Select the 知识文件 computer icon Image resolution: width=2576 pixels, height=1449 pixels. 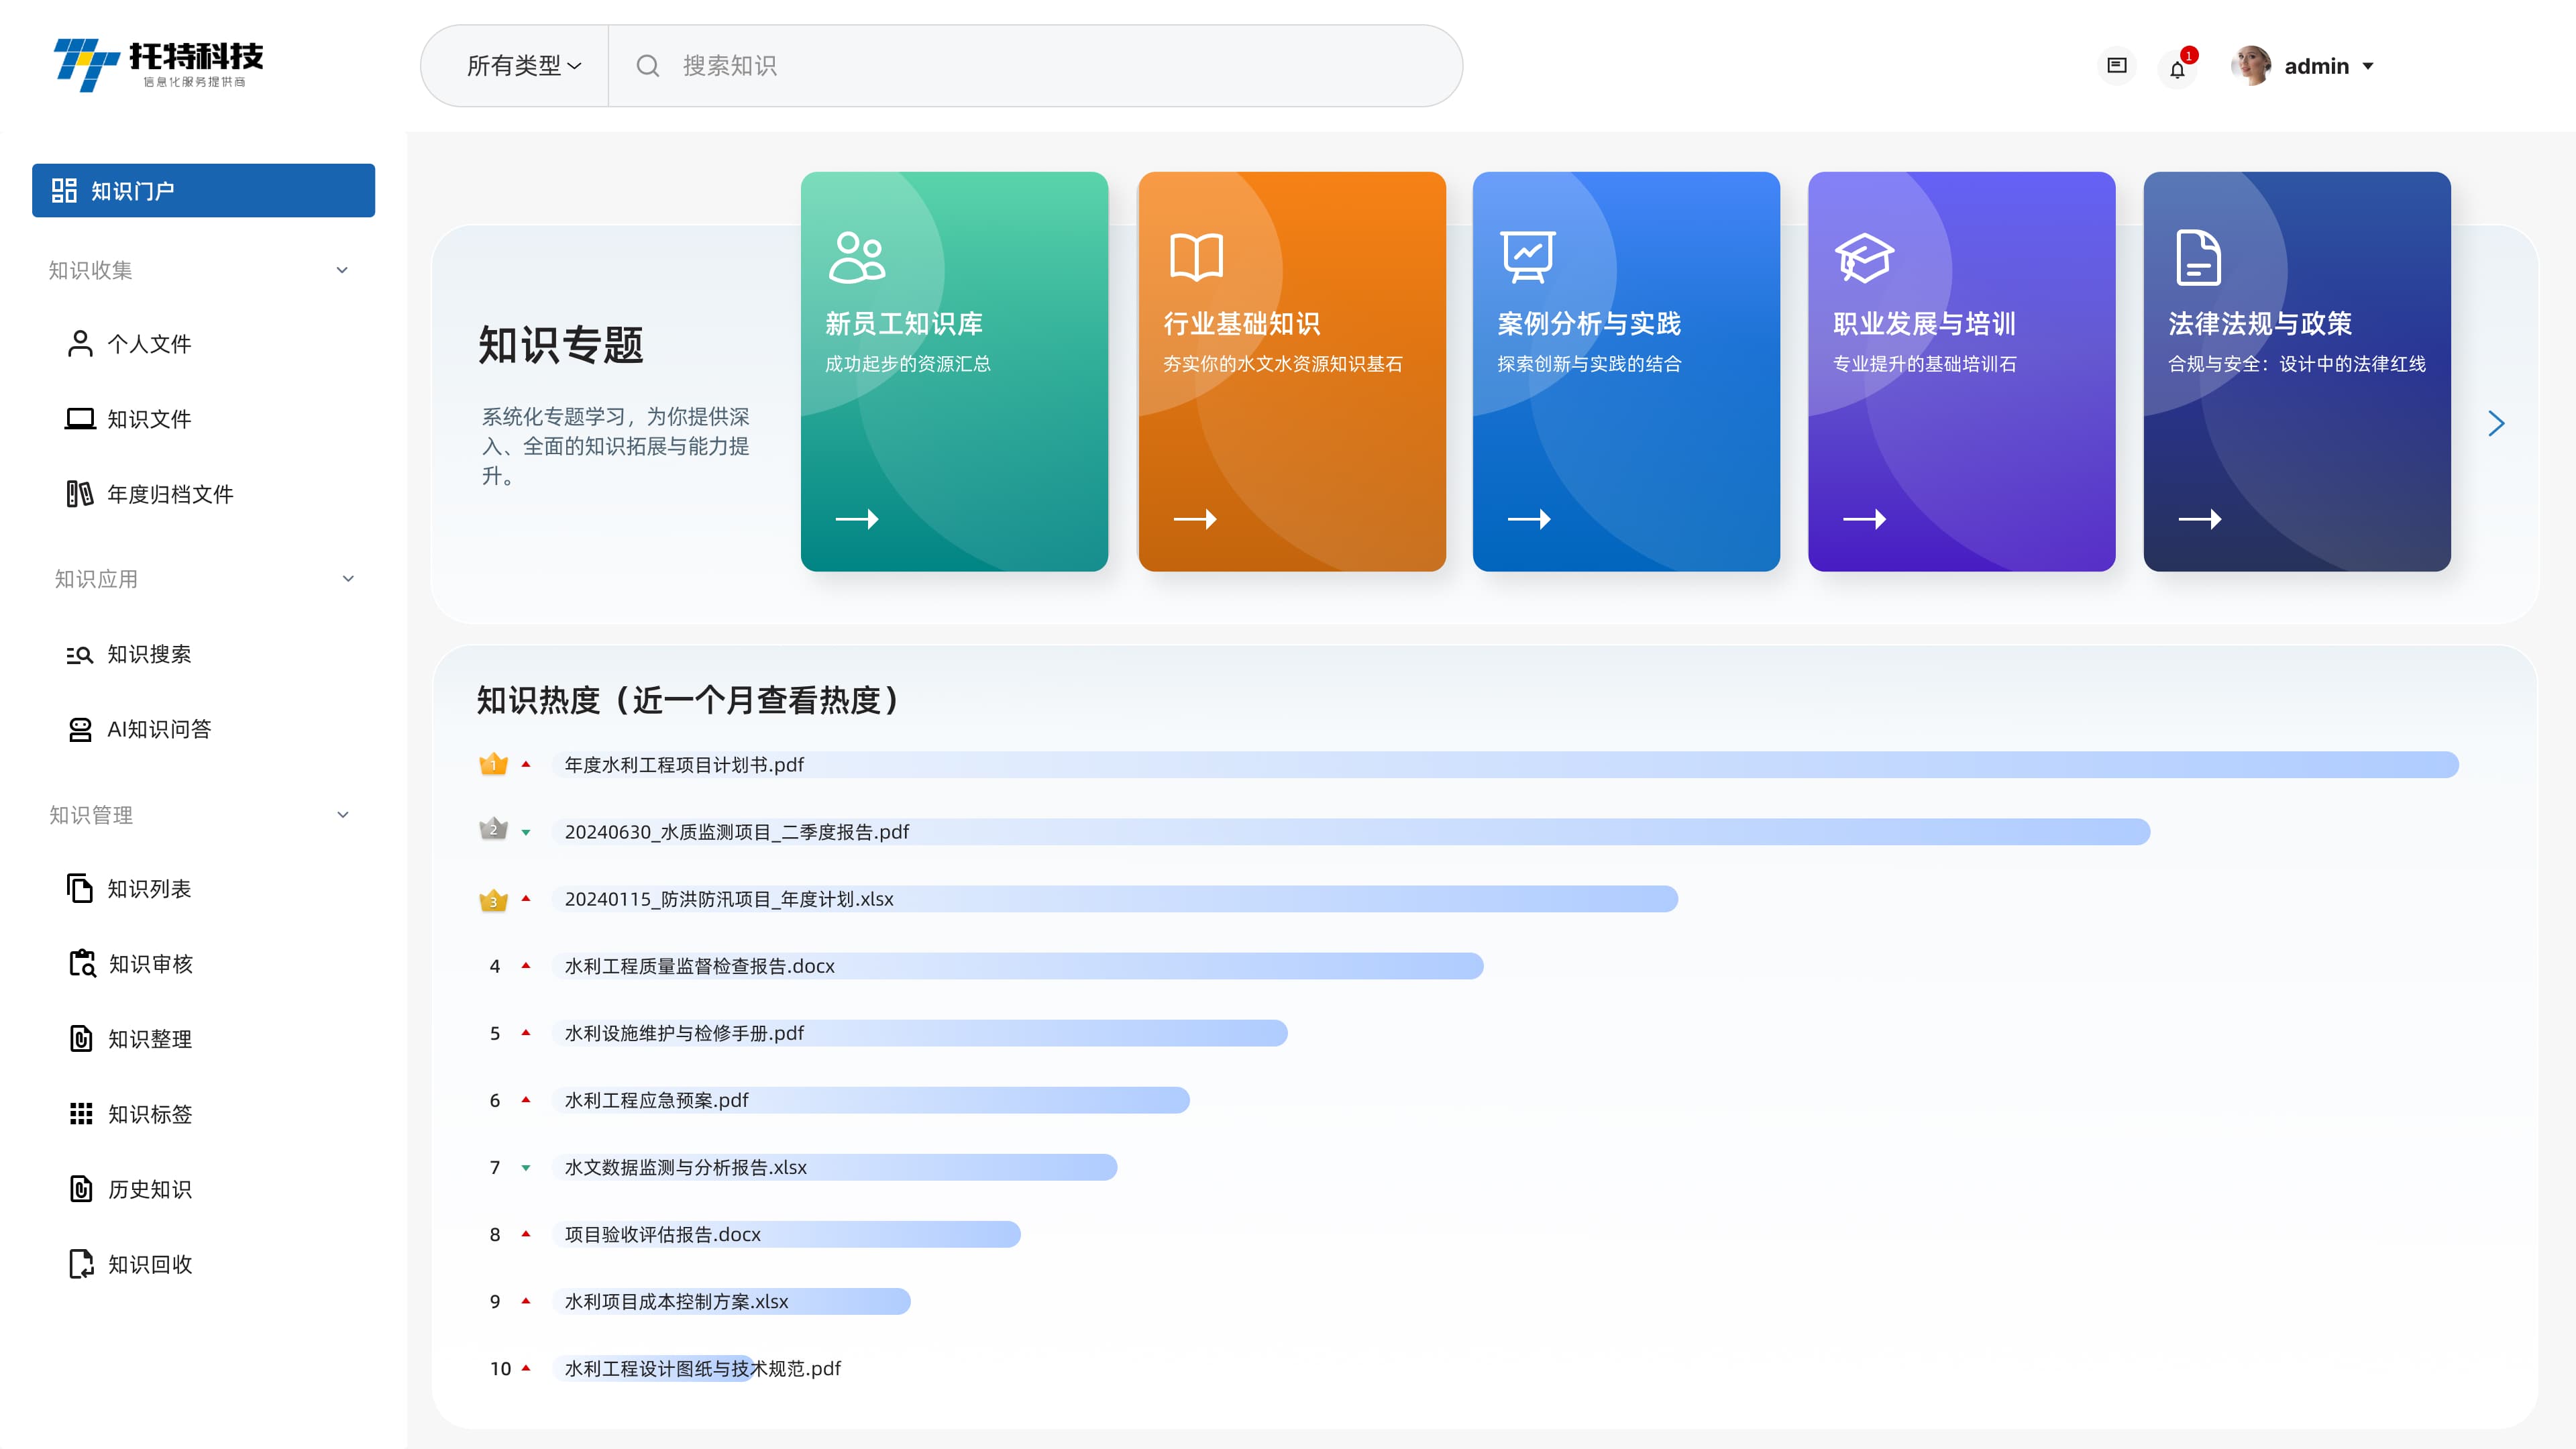coord(79,419)
